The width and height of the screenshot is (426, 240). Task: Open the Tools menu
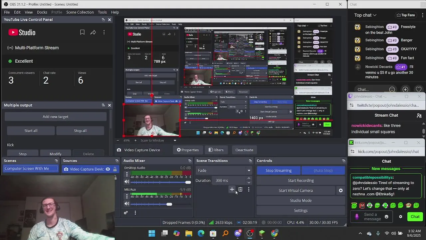click(x=102, y=12)
